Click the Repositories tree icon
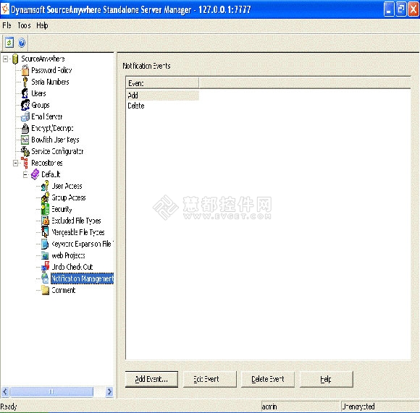Screen dimensions: 420x413 25,163
